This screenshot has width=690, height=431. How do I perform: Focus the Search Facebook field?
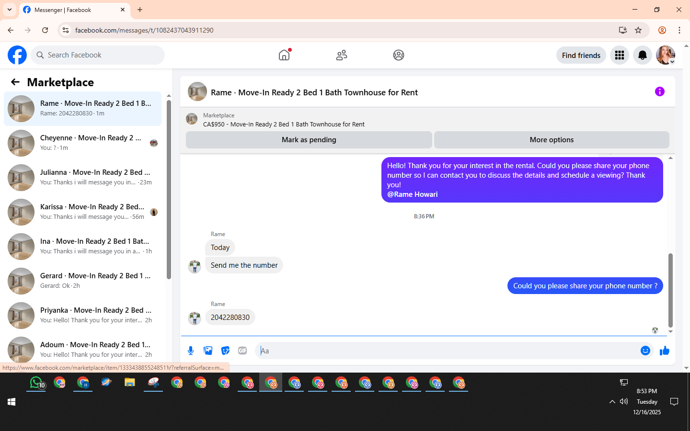click(98, 55)
